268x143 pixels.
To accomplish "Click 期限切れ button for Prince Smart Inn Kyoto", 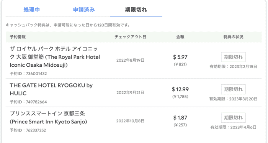I will [x=233, y=118].
